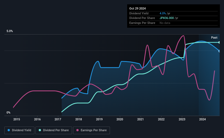The width and height of the screenshot is (224, 138).
Task: Click the 2019 x-axis label
Action: click(99, 119)
